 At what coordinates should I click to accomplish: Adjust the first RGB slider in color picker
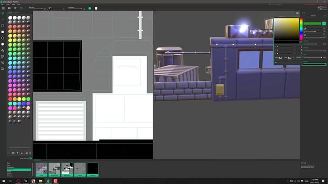(285, 47)
